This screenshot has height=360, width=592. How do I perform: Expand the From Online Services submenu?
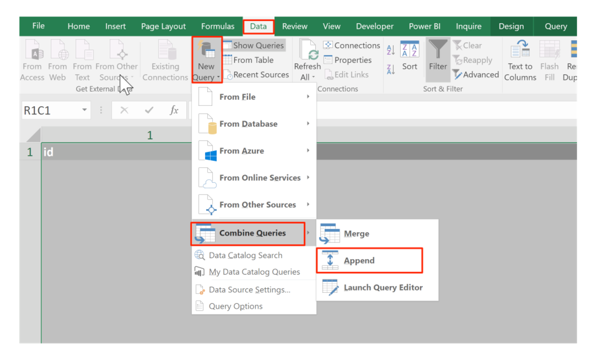tap(254, 178)
